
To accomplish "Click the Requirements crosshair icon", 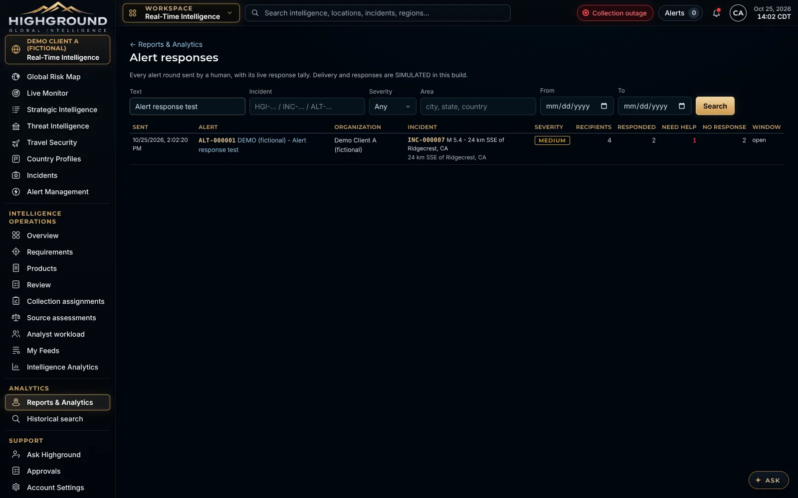I will [16, 252].
